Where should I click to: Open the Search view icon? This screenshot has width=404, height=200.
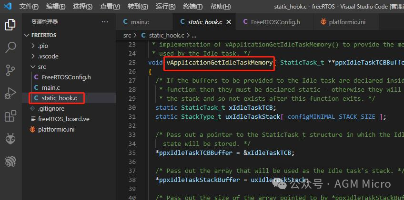pyautogui.click(x=10, y=48)
